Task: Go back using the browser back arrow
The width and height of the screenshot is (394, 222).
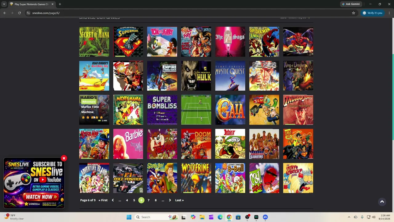Action: [5, 13]
